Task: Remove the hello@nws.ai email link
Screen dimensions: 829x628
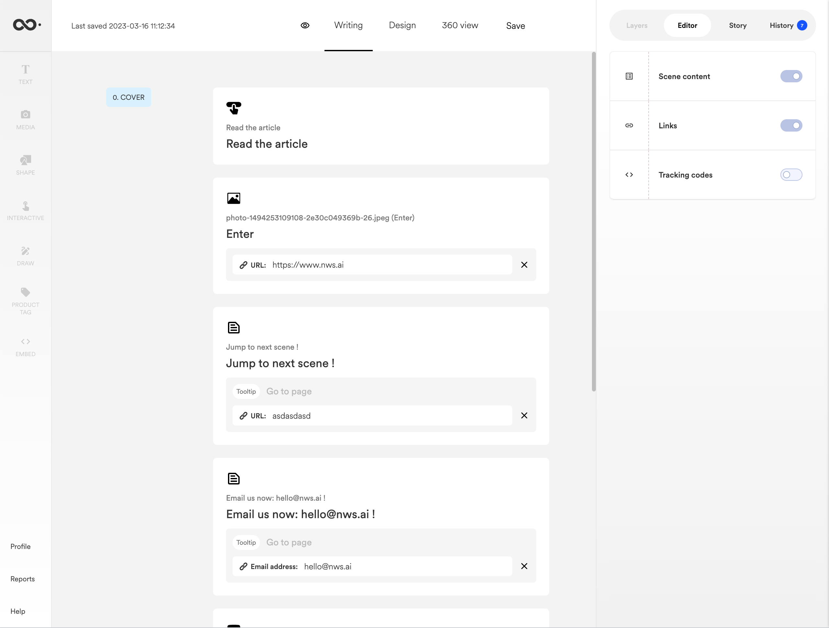Action: [x=524, y=566]
